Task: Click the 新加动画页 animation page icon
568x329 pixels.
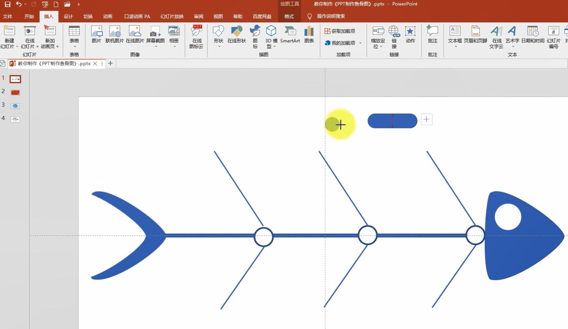Action: pos(50,31)
